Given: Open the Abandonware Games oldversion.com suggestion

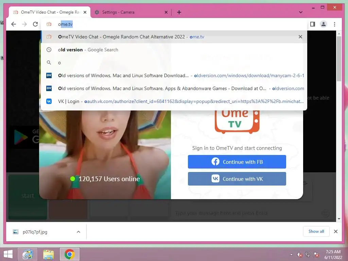Looking at the screenshot, I should 174,88.
